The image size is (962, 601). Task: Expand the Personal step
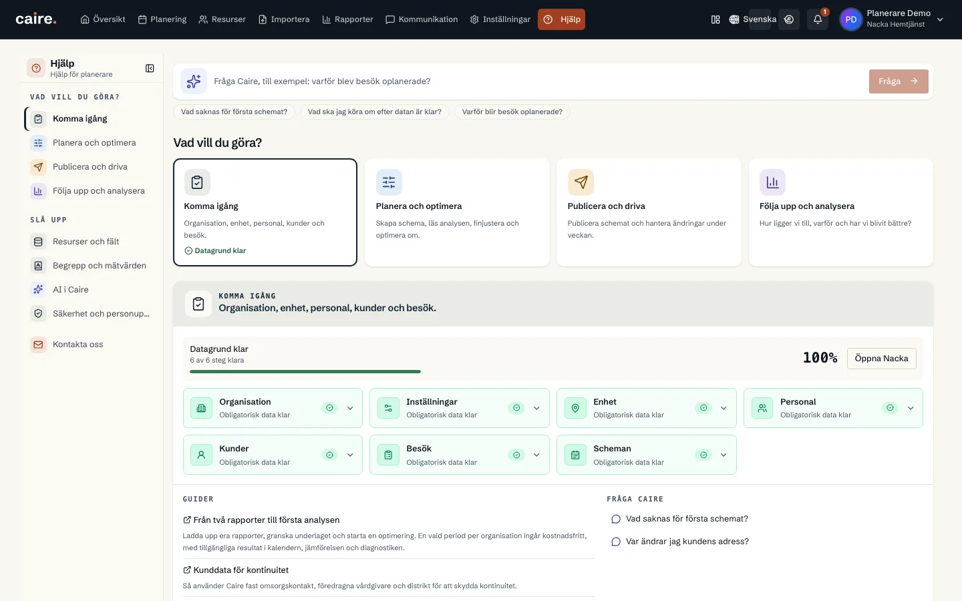911,408
